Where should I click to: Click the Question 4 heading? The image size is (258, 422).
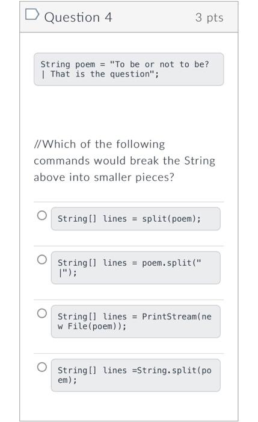[x=78, y=17]
